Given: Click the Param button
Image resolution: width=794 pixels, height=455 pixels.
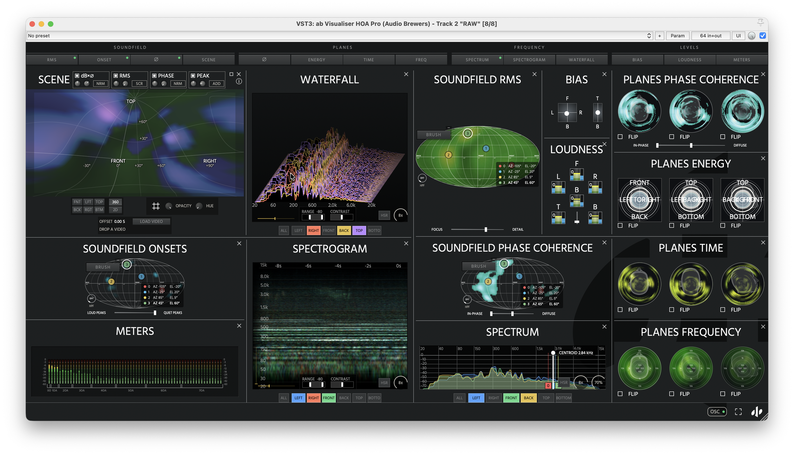Looking at the screenshot, I should (677, 36).
